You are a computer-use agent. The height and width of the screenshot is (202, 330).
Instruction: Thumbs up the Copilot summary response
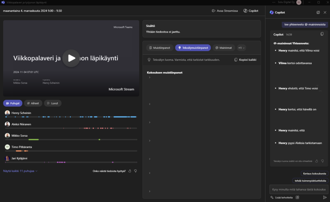[316, 161]
